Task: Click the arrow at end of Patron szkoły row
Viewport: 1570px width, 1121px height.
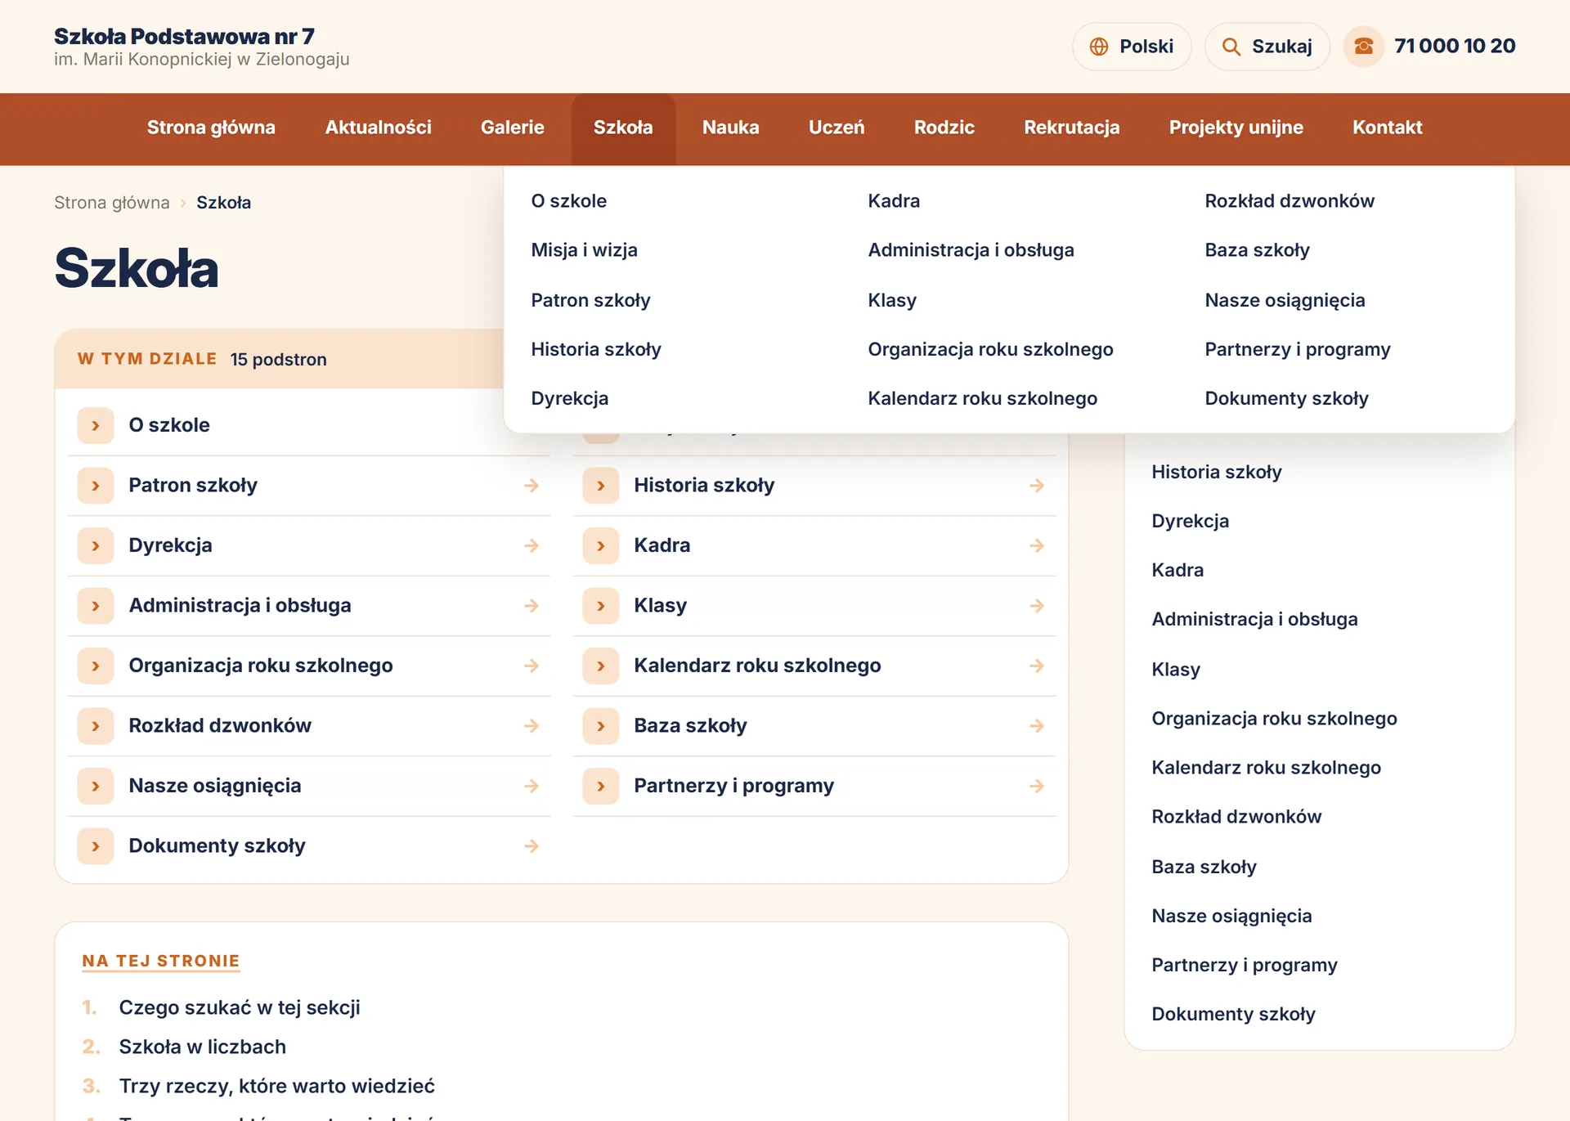Action: coord(532,486)
